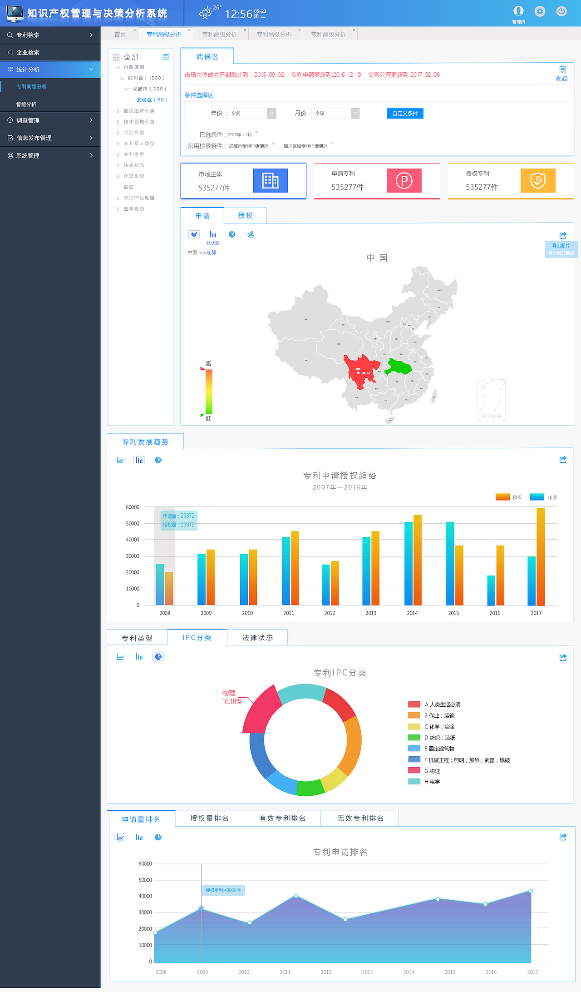
Task: Click the high-low map color scale bar
Action: [x=209, y=391]
